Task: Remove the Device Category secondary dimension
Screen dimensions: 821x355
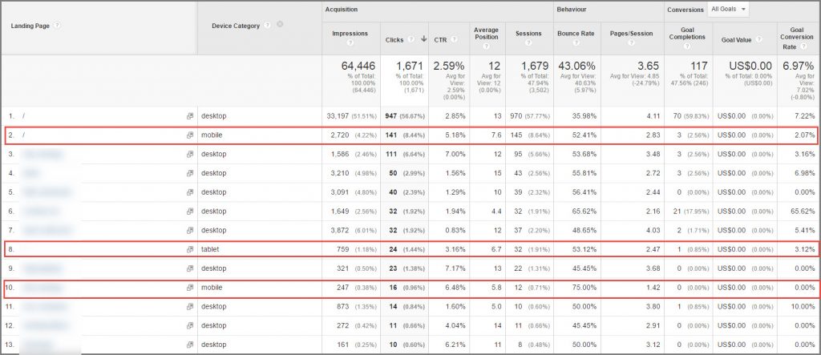Action: click(x=279, y=25)
